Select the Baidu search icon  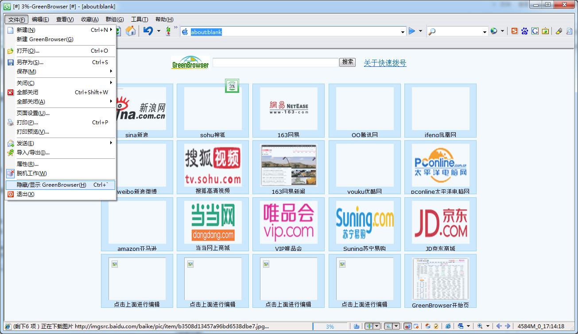point(524,31)
